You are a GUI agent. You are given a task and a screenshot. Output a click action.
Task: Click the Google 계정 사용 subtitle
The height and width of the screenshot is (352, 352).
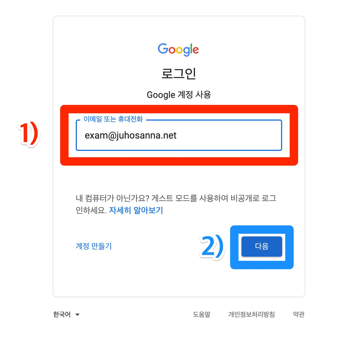tap(179, 95)
